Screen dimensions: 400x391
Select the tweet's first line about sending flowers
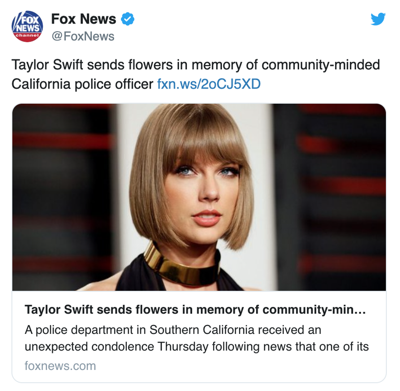click(196, 65)
